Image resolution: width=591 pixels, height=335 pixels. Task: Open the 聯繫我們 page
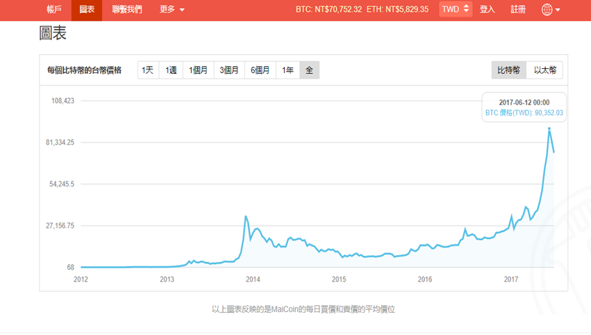click(x=127, y=10)
